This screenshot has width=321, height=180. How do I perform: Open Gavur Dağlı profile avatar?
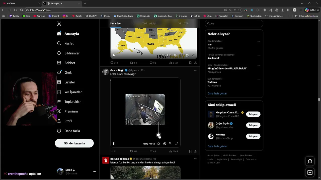[x=106, y=72]
